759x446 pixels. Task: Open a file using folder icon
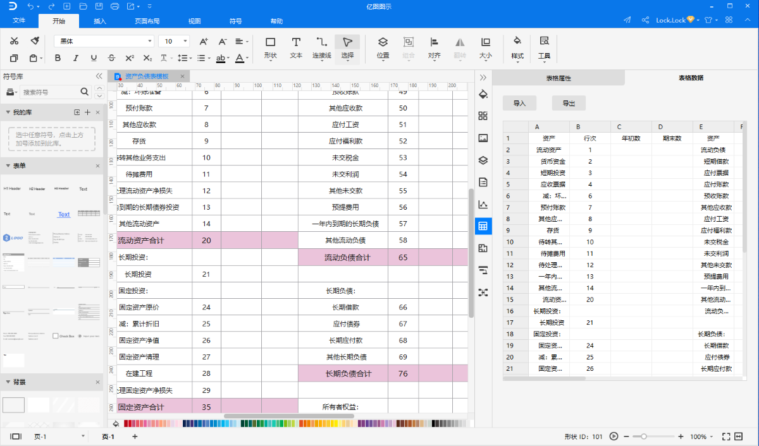(83, 6)
